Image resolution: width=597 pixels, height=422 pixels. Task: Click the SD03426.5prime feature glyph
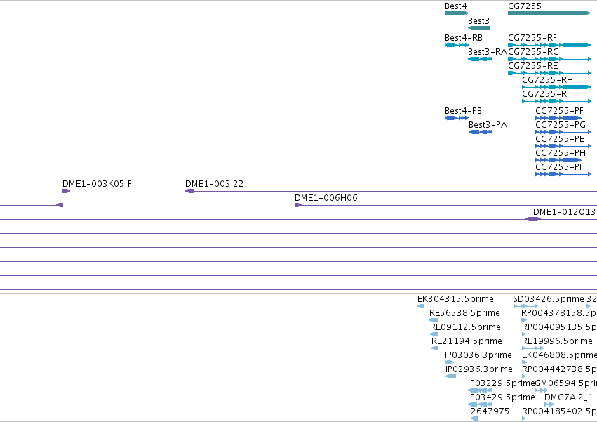tap(526, 306)
